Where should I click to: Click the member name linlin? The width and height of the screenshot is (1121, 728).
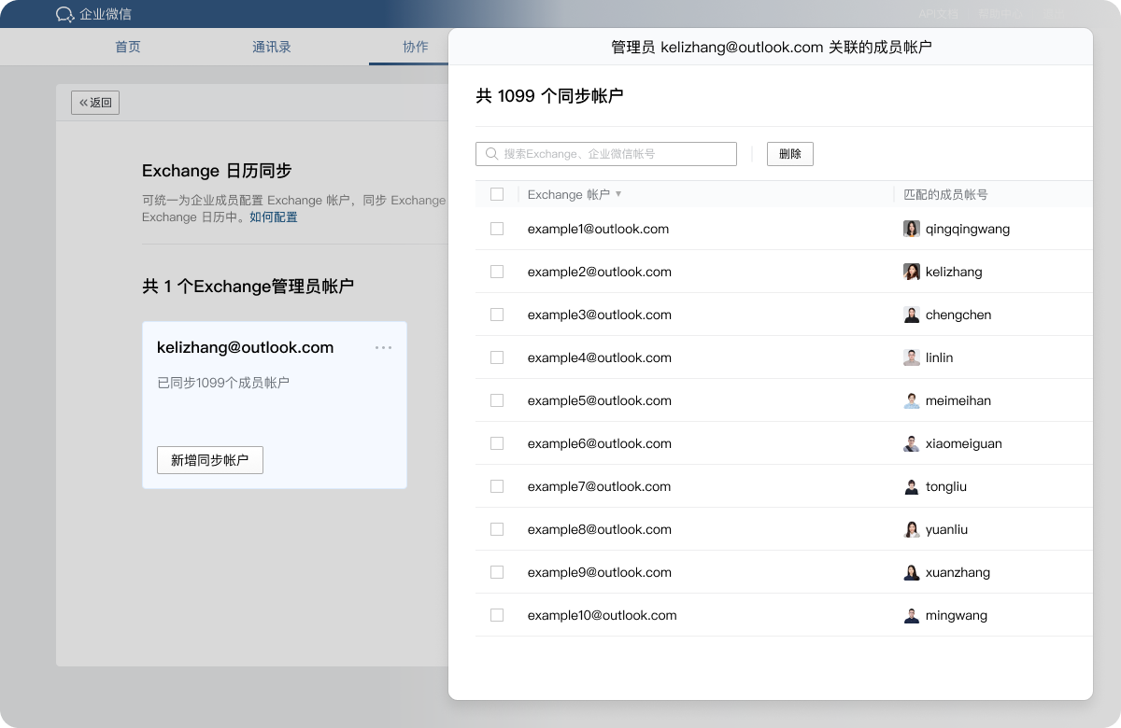(940, 357)
